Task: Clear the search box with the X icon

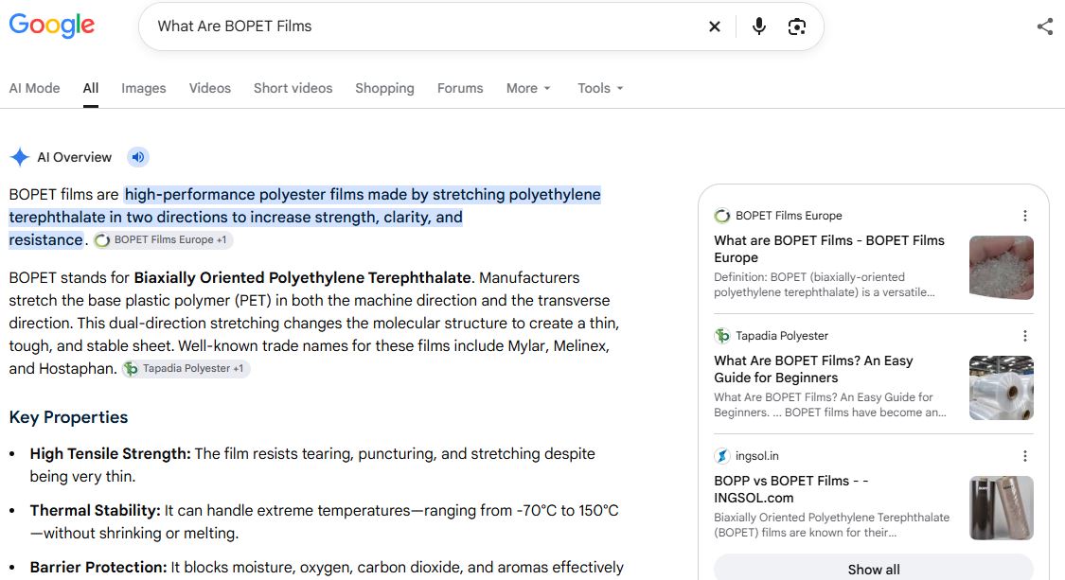Action: pyautogui.click(x=715, y=26)
